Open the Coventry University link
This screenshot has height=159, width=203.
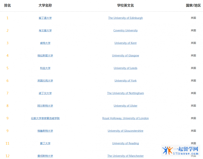[x=125, y=31]
